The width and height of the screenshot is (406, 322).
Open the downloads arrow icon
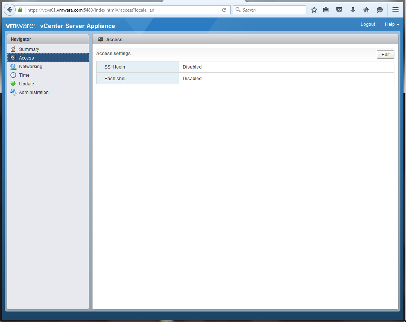coord(353,10)
